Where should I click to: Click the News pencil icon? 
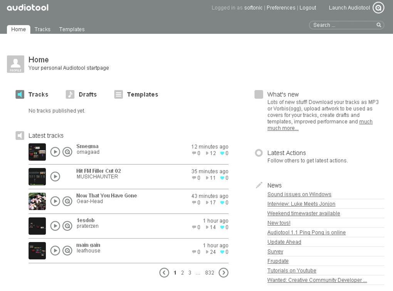259,185
